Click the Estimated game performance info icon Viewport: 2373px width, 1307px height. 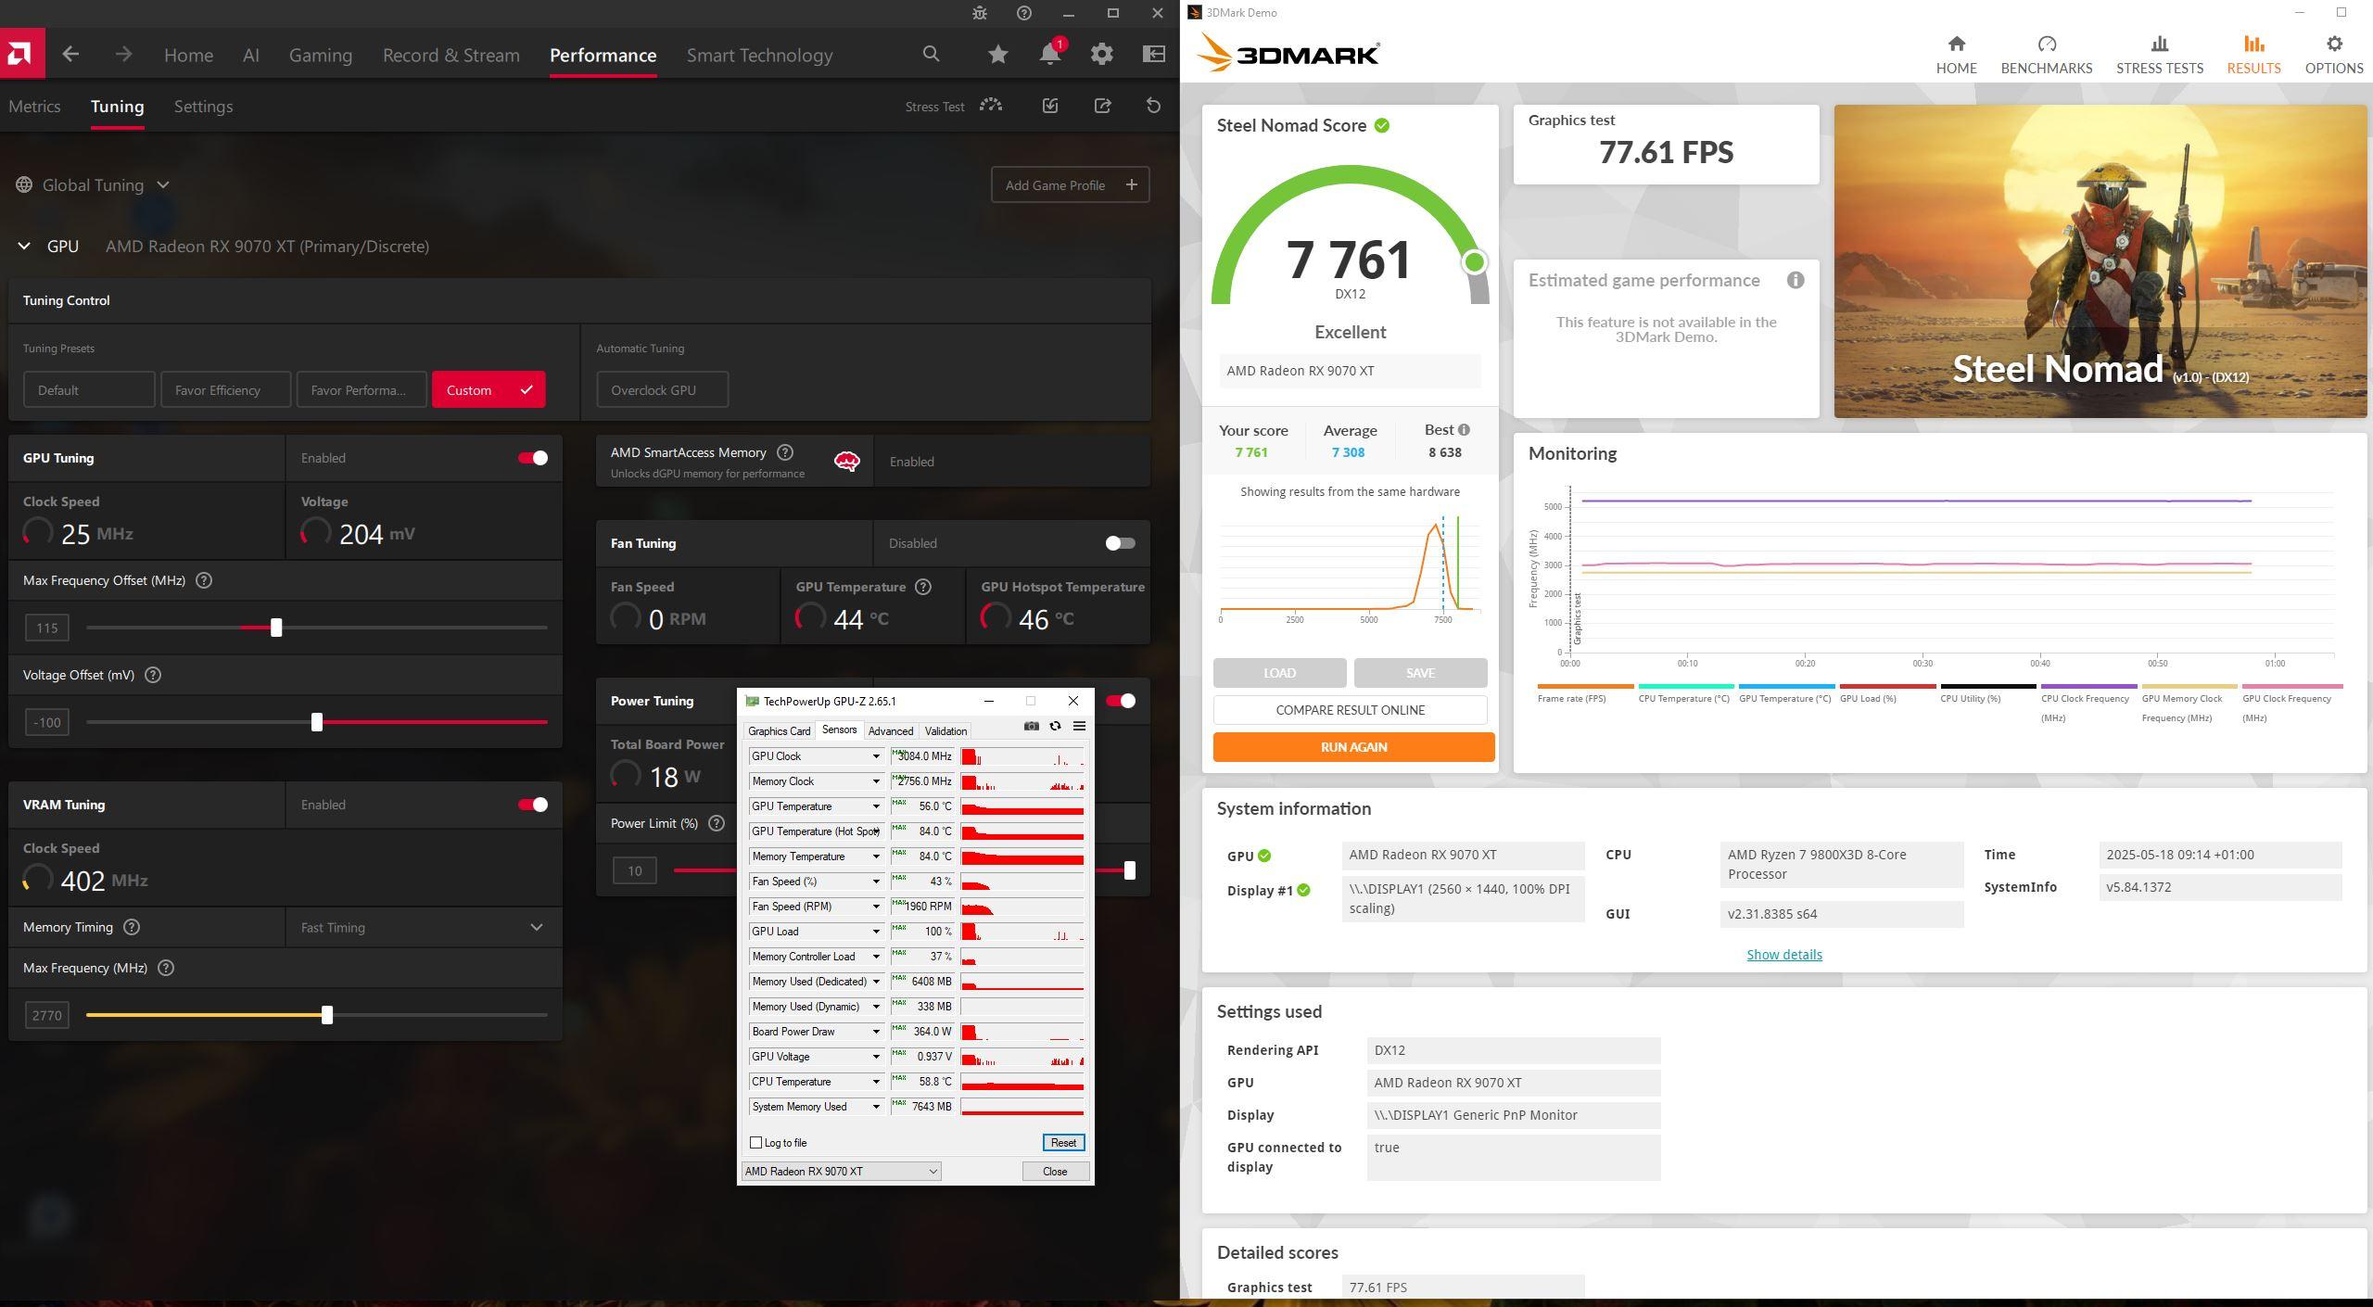click(x=1796, y=281)
